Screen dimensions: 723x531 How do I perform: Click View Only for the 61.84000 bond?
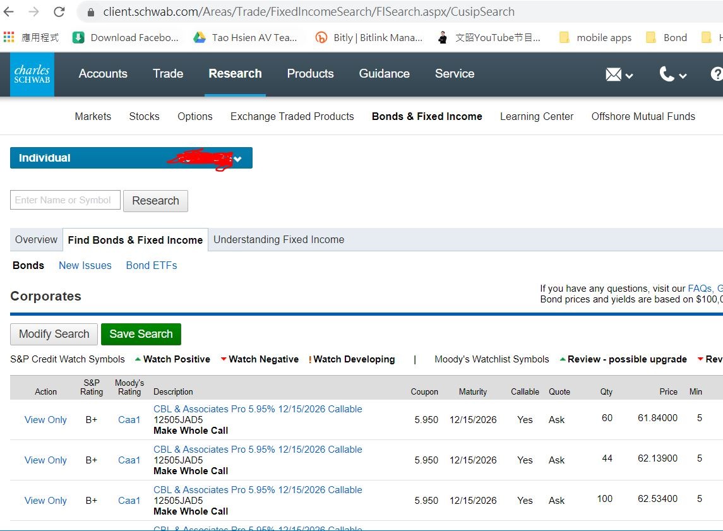pyautogui.click(x=45, y=420)
